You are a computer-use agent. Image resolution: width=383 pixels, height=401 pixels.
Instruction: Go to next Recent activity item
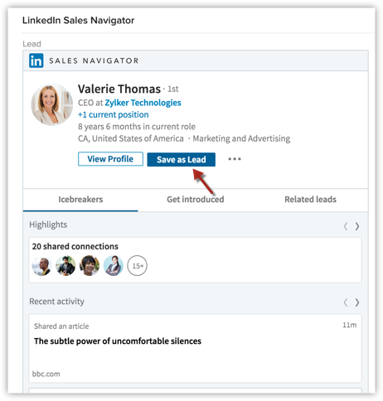[x=357, y=302]
